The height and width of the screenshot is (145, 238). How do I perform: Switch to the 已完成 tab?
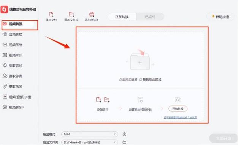point(150,17)
